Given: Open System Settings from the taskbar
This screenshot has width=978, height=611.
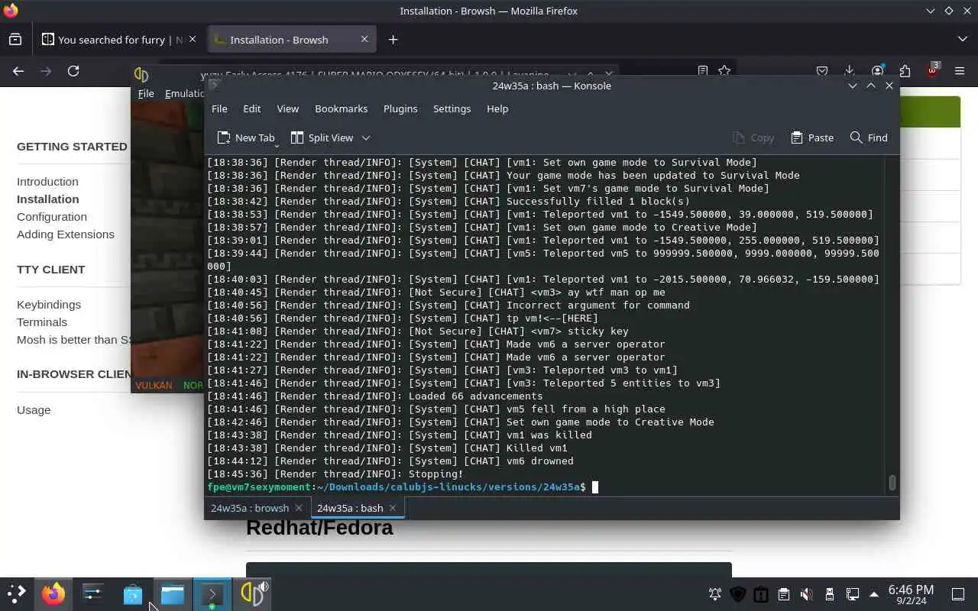Looking at the screenshot, I should (93, 593).
